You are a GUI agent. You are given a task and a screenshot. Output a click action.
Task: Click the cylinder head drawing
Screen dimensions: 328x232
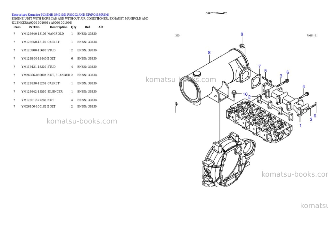(x=259, y=121)
